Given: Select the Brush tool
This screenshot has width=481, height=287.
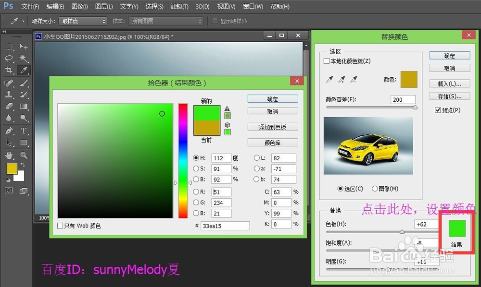Looking at the screenshot, I should click(x=24, y=83).
